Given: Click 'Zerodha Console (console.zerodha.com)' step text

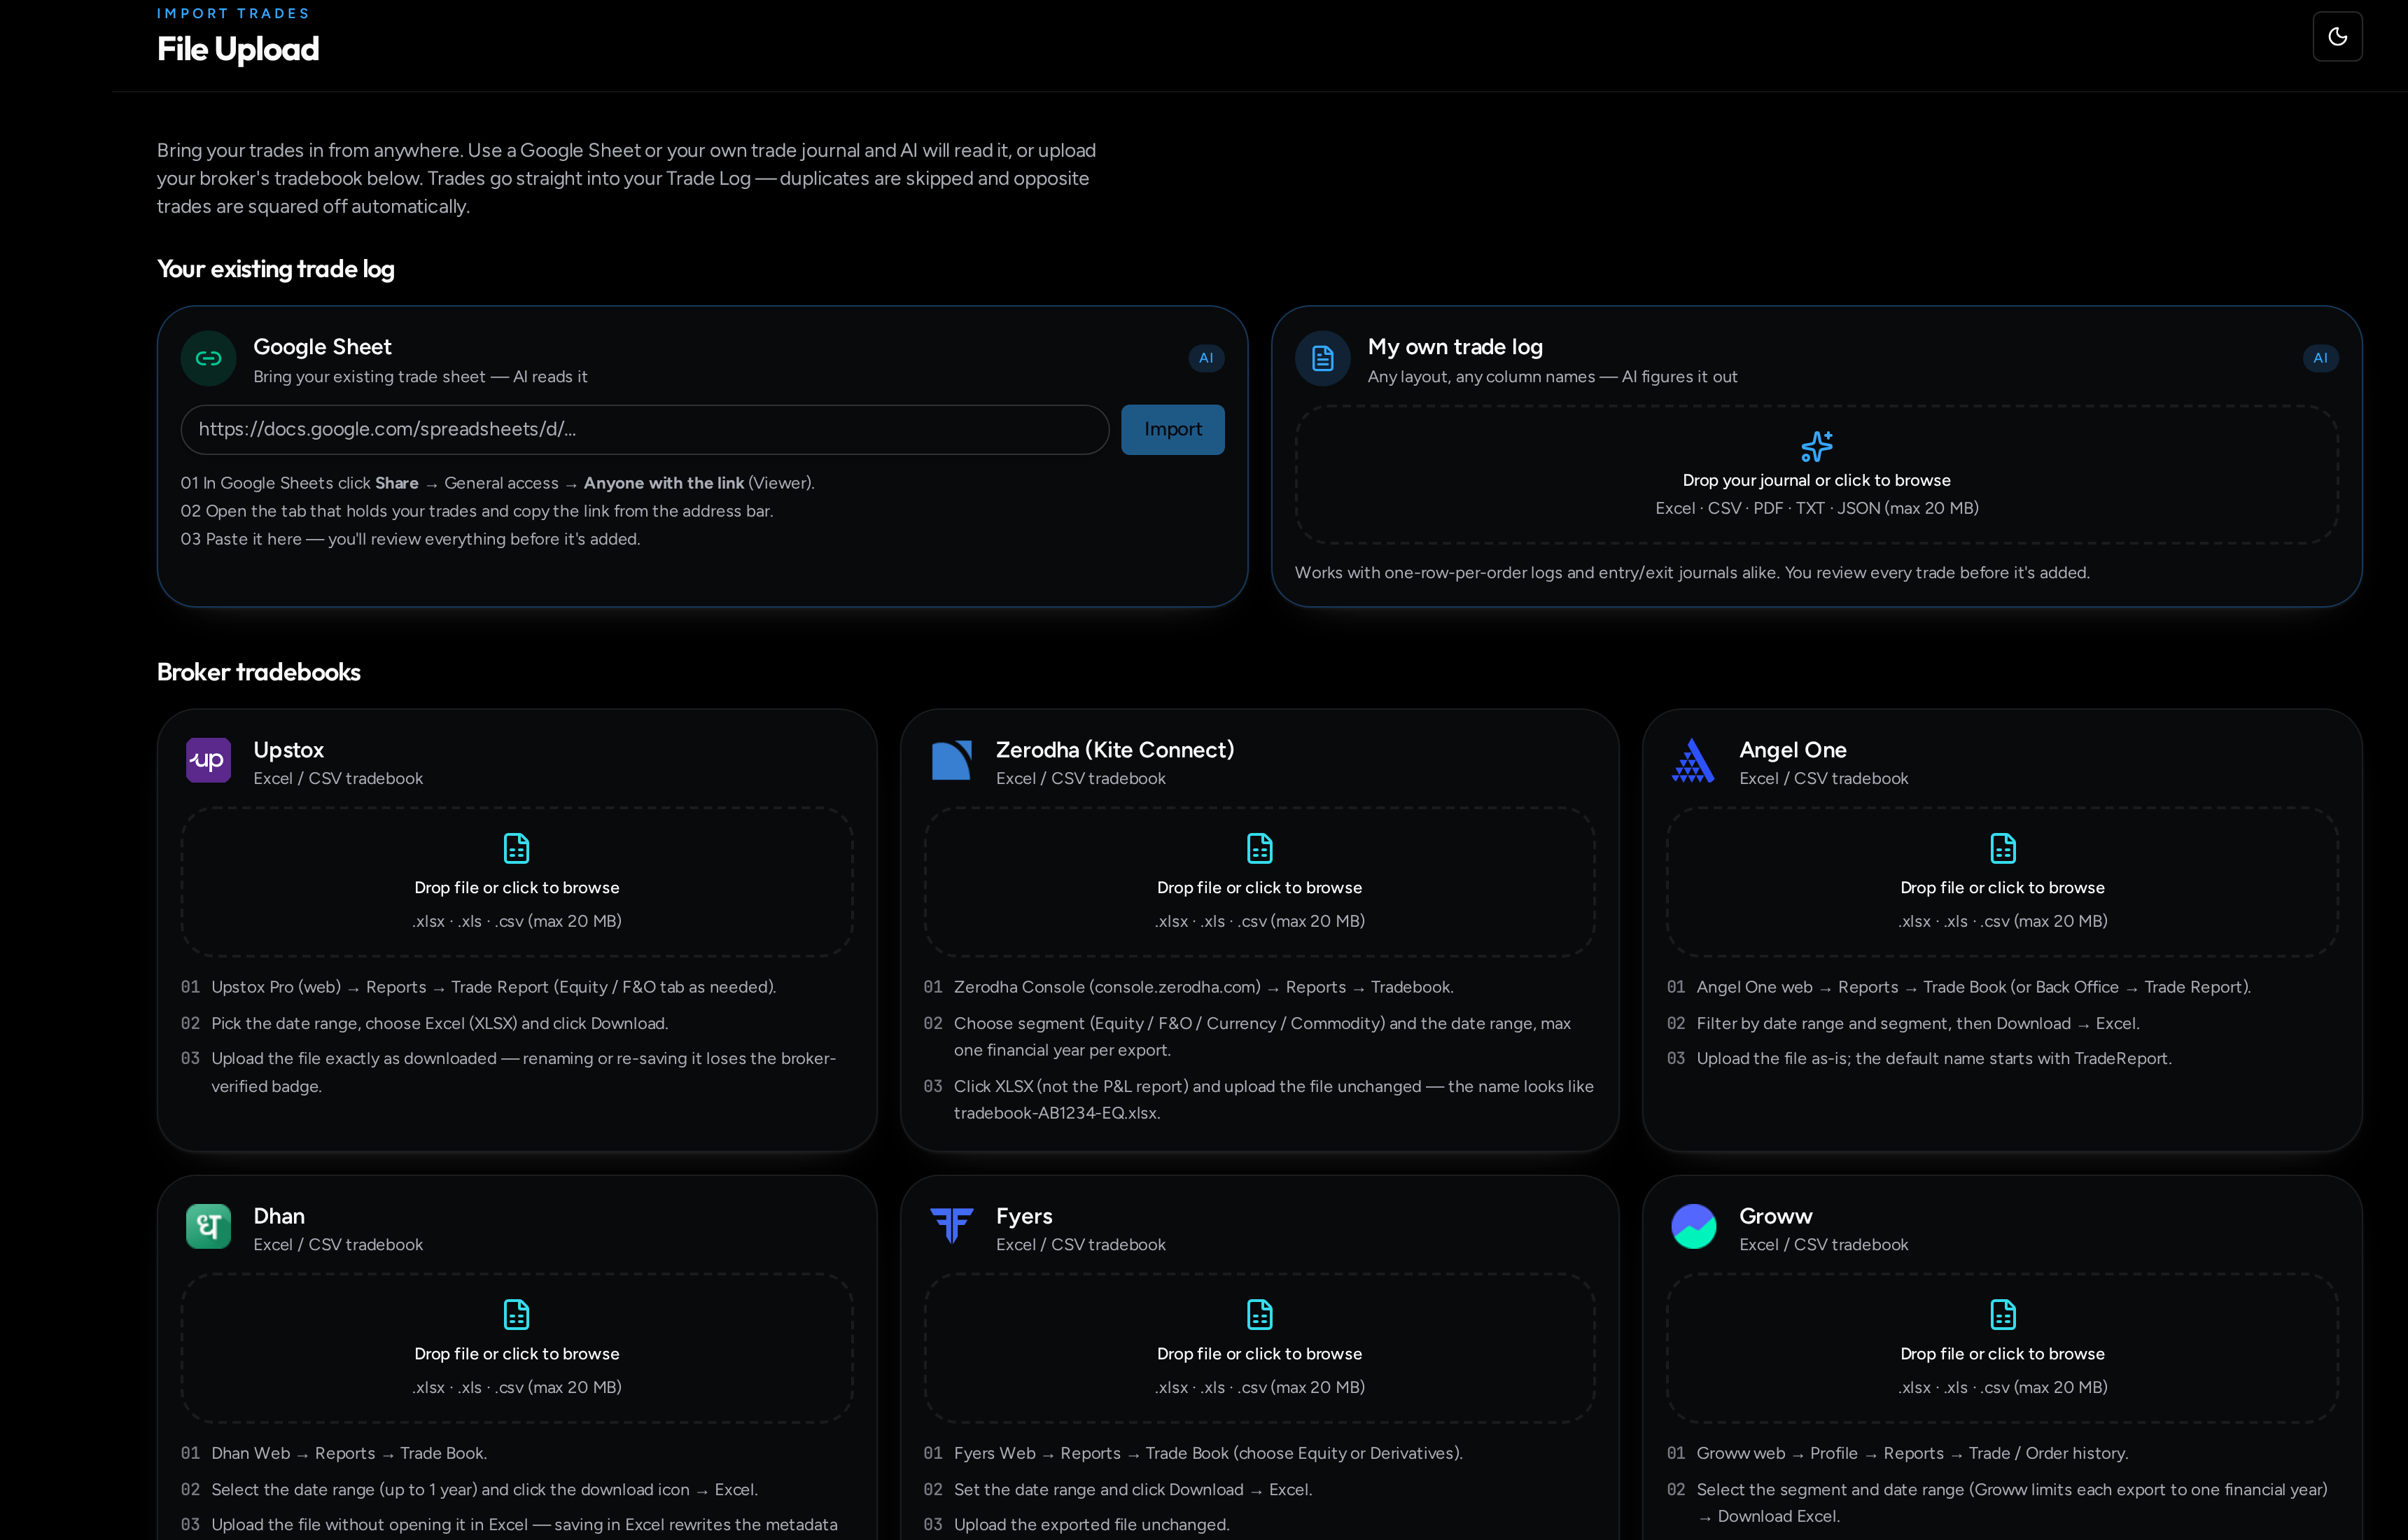Looking at the screenshot, I should point(1204,987).
